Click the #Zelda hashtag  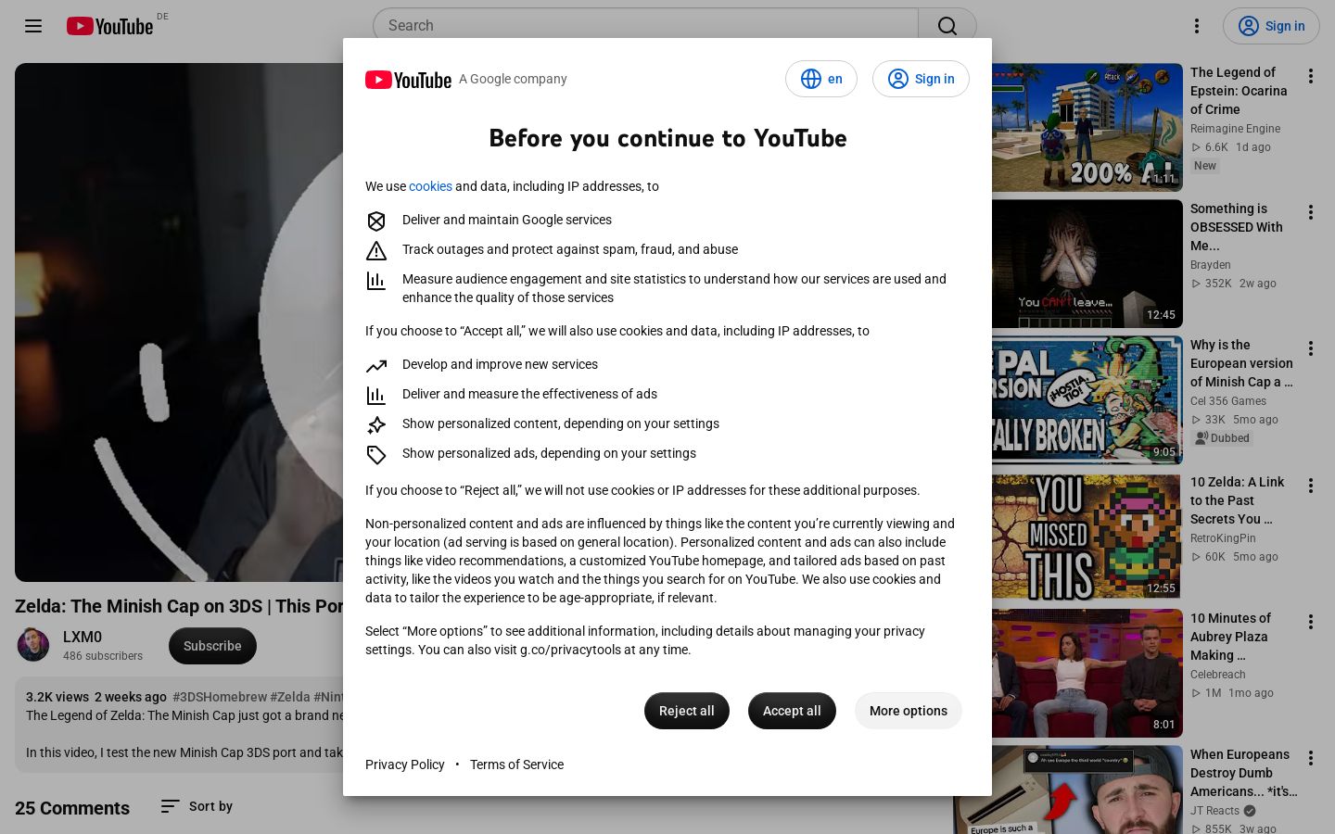[x=290, y=697]
